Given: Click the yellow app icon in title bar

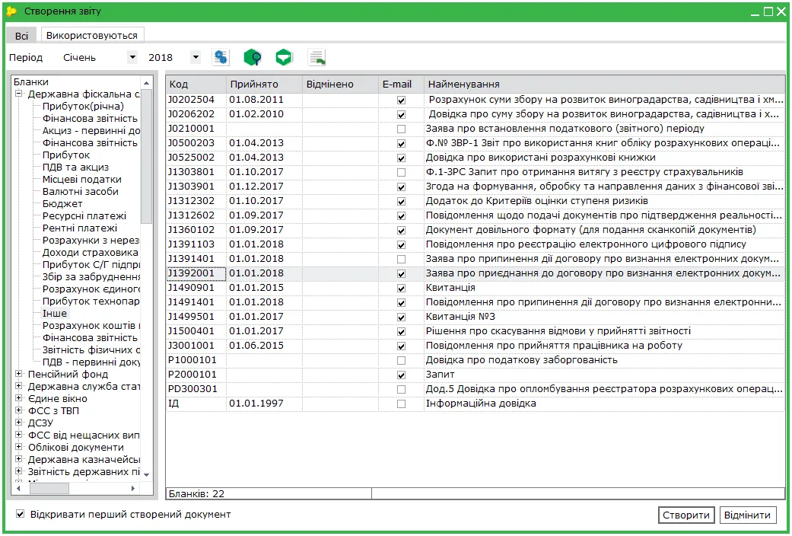Looking at the screenshot, I should [x=12, y=11].
